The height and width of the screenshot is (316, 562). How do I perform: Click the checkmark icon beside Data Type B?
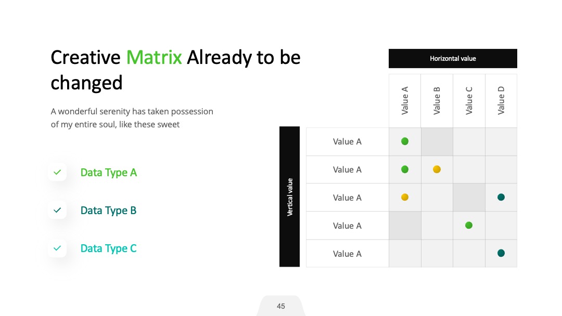pyautogui.click(x=57, y=210)
